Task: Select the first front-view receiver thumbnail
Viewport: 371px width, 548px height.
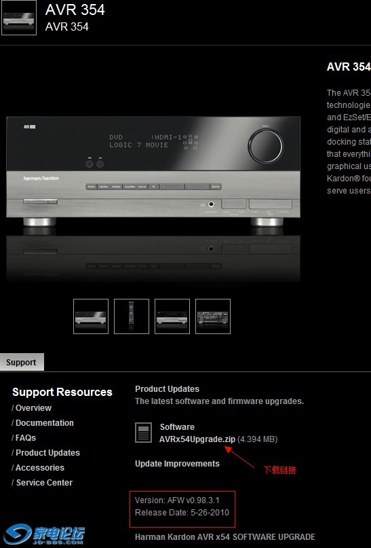Action: pyautogui.click(x=91, y=316)
